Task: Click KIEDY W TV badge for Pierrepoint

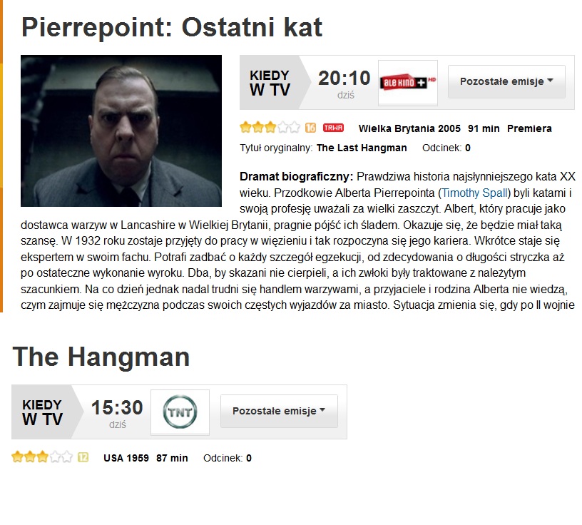Action: (270, 82)
